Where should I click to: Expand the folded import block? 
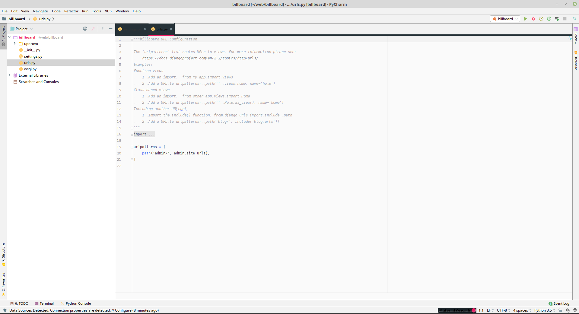[x=132, y=134]
